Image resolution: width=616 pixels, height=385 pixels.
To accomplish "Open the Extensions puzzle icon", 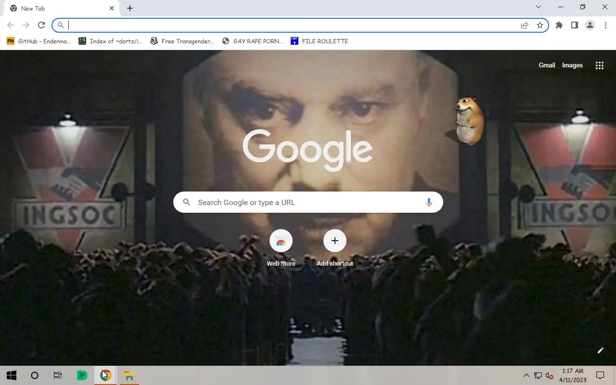I will [x=559, y=25].
